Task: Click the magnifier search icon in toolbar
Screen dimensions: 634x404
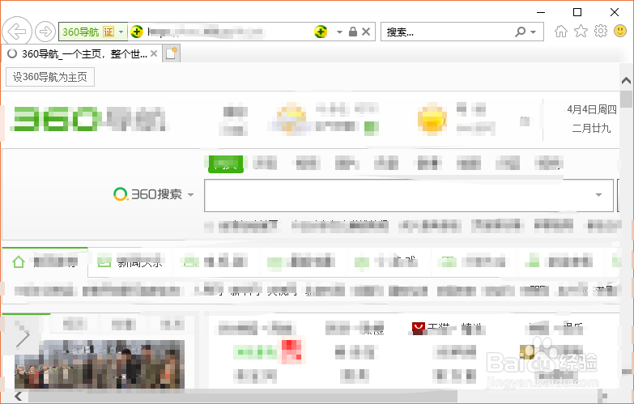Action: [520, 32]
